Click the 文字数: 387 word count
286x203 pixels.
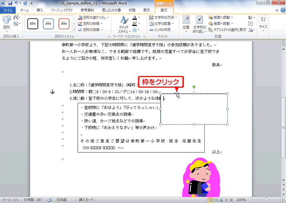tap(33, 200)
